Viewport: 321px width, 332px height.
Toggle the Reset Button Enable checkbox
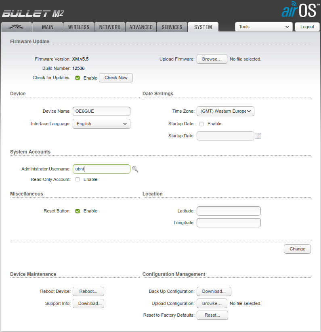pos(78,211)
